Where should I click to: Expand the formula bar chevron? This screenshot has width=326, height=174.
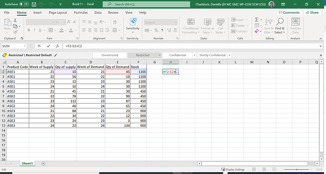coord(321,46)
